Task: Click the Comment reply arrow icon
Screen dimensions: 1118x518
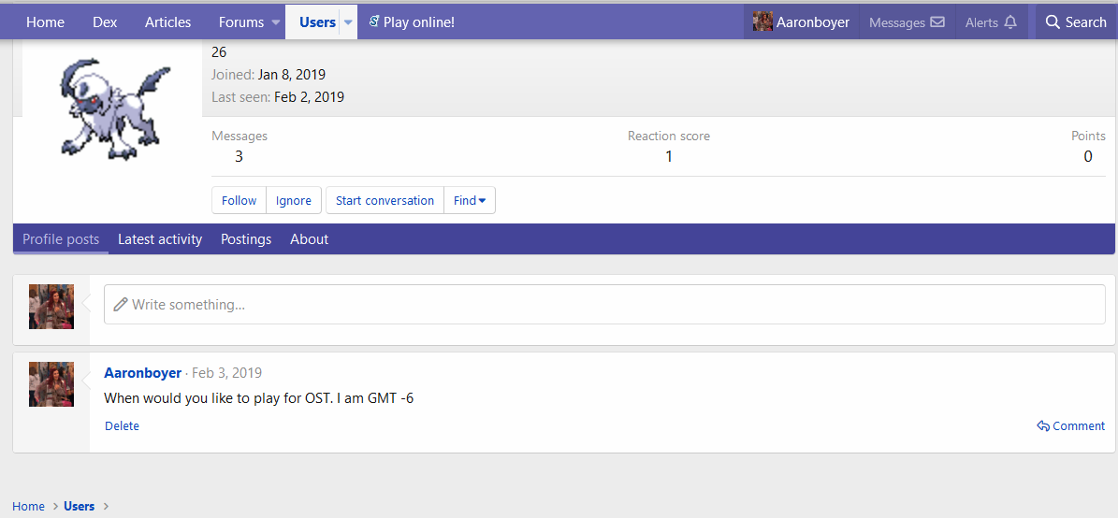Action: tap(1043, 426)
